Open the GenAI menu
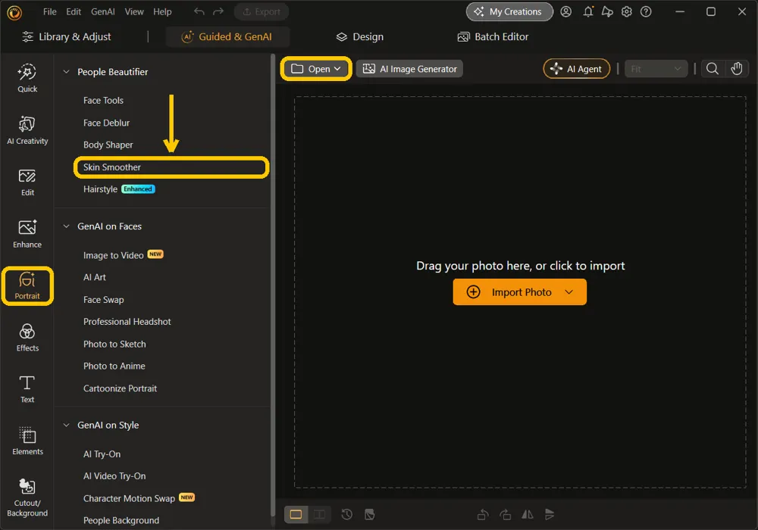Image resolution: width=758 pixels, height=530 pixels. pos(103,11)
